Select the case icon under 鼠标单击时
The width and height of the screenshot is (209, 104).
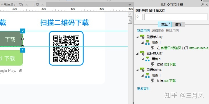(147, 42)
